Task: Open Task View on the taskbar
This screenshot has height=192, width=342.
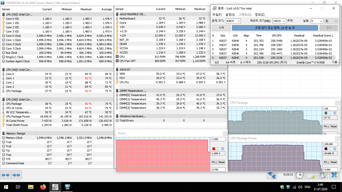Action: pos(18,187)
